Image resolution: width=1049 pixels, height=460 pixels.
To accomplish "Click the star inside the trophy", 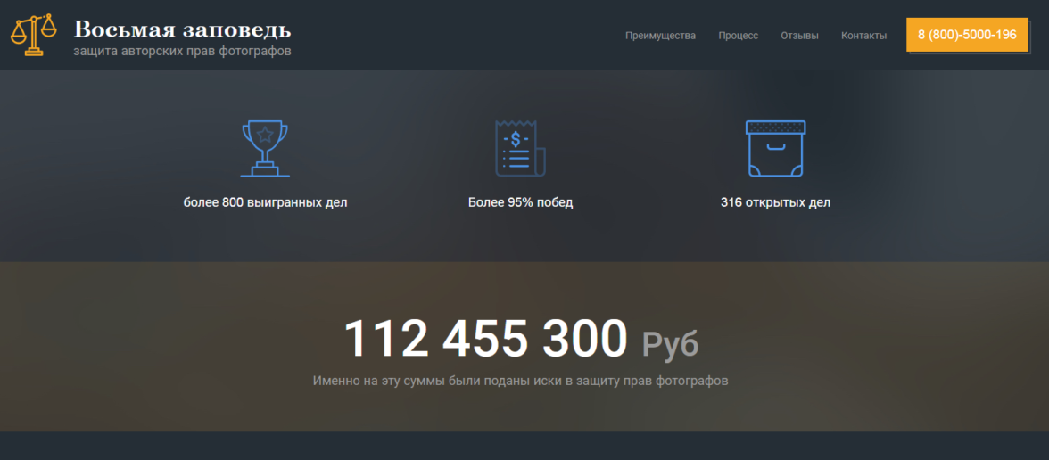I will pos(265,136).
